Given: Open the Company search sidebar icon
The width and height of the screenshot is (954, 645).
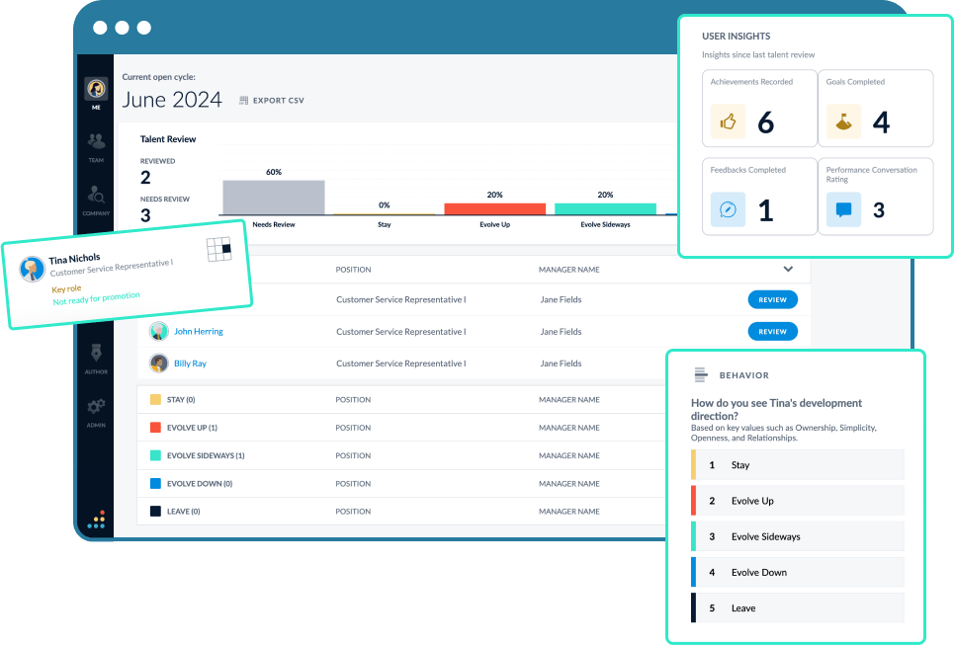Looking at the screenshot, I should (96, 197).
